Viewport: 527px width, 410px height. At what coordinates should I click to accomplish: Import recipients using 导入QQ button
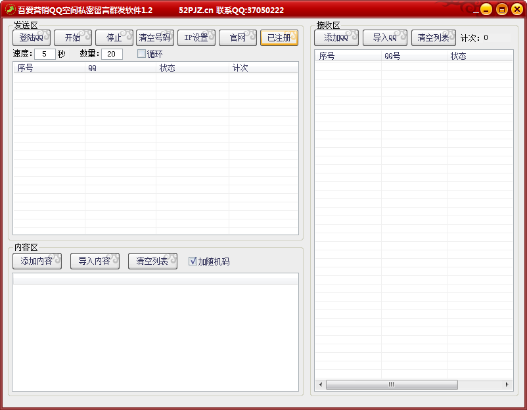pos(384,37)
